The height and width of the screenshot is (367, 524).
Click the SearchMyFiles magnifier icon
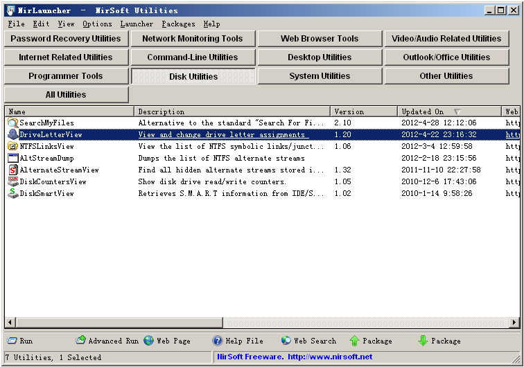click(13, 123)
